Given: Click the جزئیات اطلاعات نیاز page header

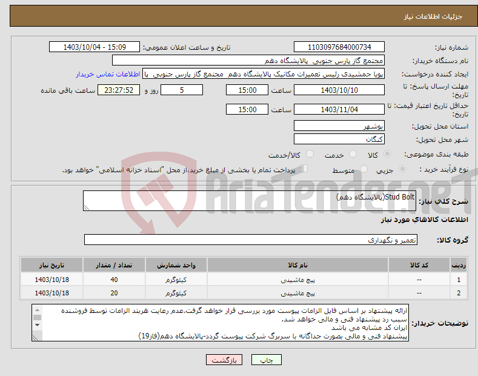Looking at the screenshot, I should point(433,16).
